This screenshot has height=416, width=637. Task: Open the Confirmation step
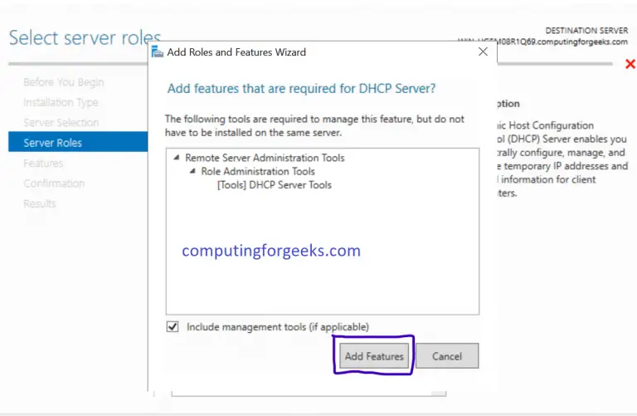54,183
